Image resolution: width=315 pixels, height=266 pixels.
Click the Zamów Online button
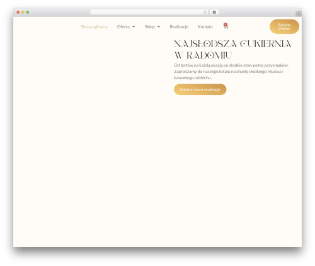coord(284,26)
